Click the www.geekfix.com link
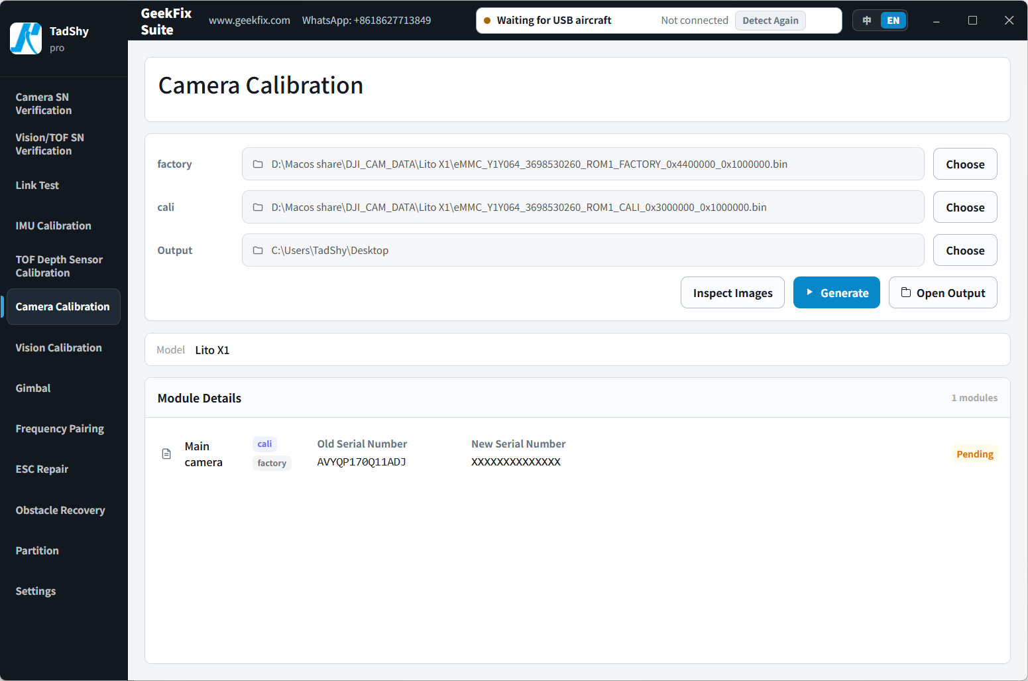The width and height of the screenshot is (1028, 681). coord(249,21)
